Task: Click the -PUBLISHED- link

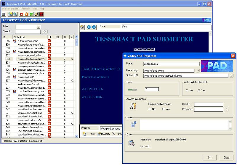Action: tap(92, 97)
